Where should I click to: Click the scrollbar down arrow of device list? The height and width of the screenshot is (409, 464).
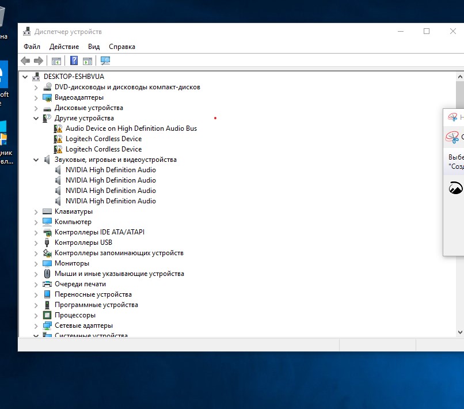point(460,332)
